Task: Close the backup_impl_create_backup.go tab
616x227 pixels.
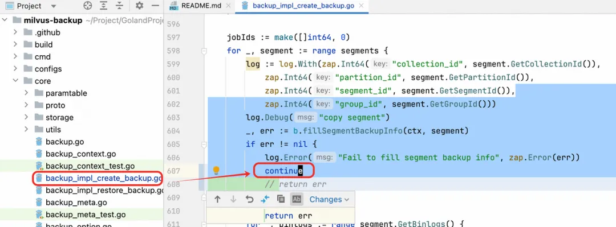Action: pyautogui.click(x=362, y=6)
